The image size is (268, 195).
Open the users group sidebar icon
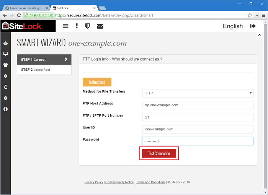[x=5, y=65]
